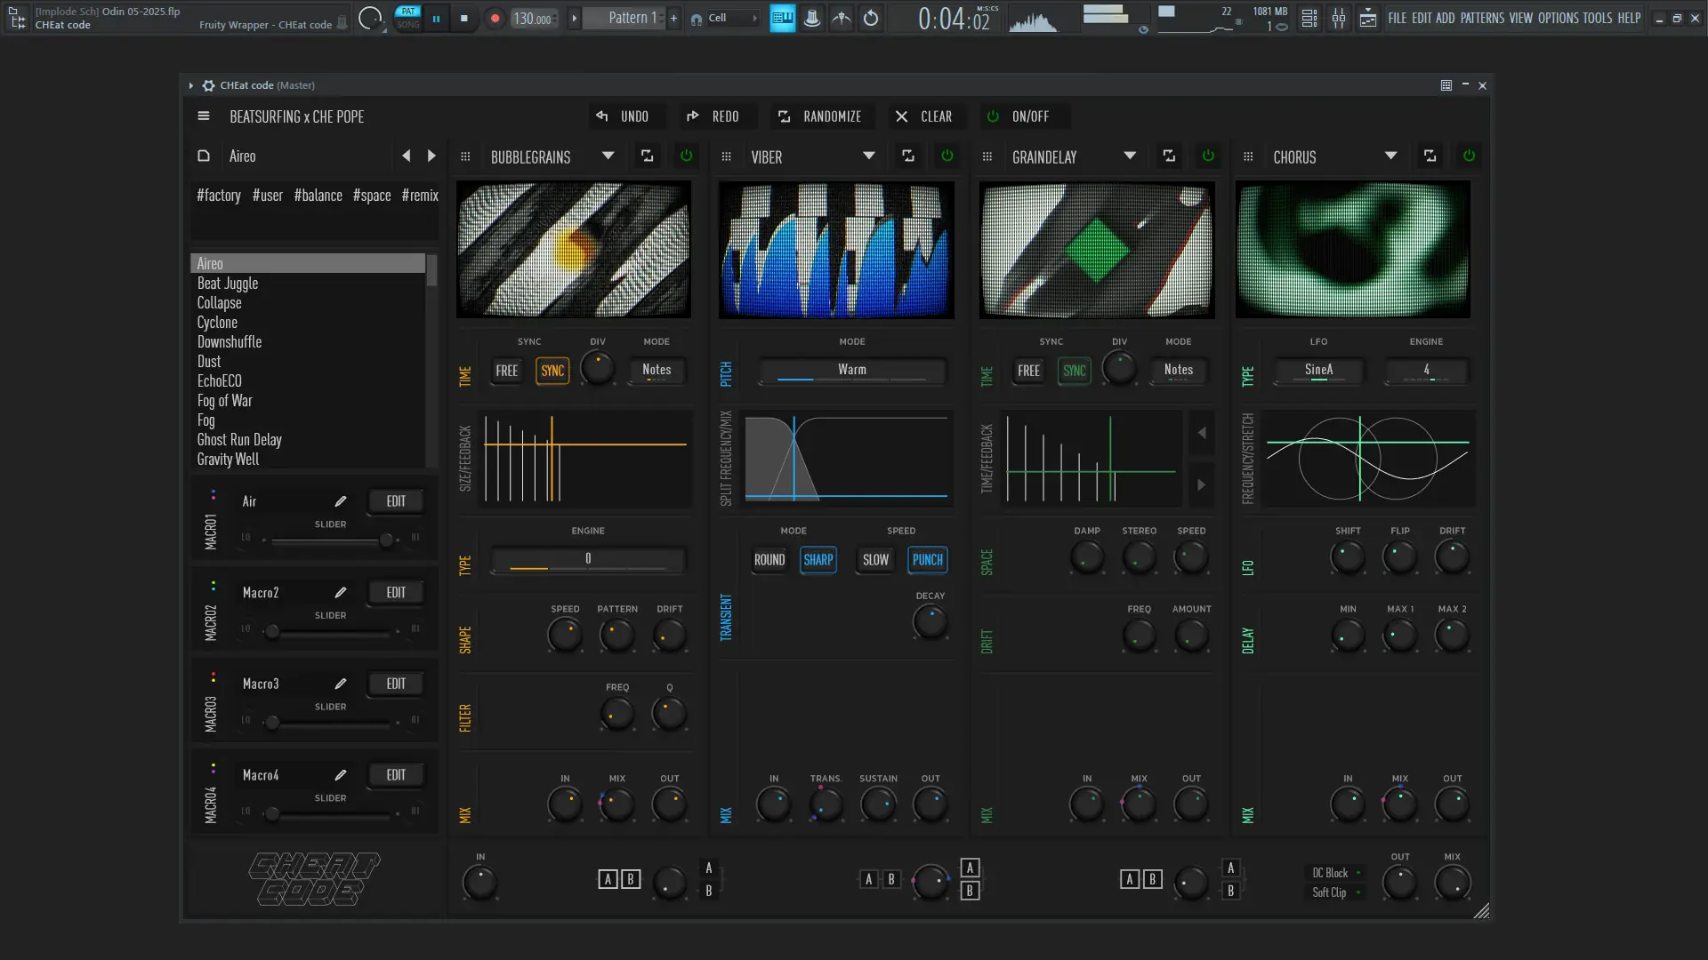
Task: Click the Air macro slider handle
Action: tap(386, 540)
